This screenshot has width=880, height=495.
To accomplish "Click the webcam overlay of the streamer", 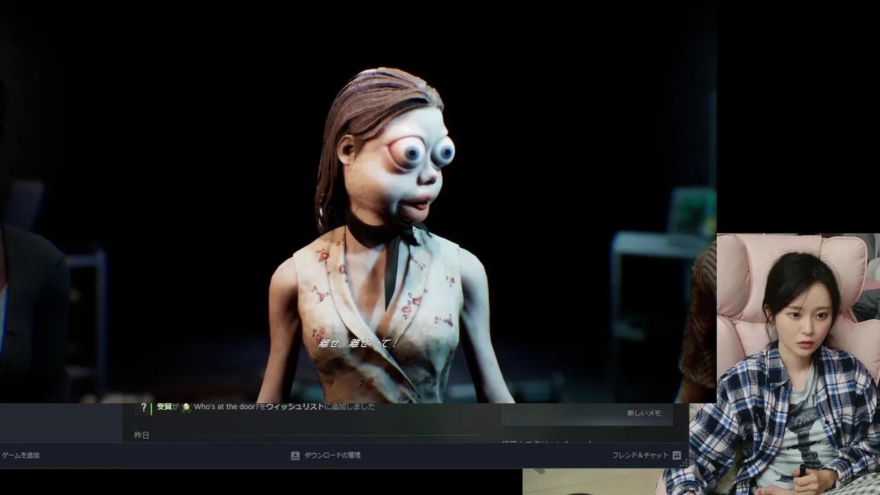I will coord(798,364).
